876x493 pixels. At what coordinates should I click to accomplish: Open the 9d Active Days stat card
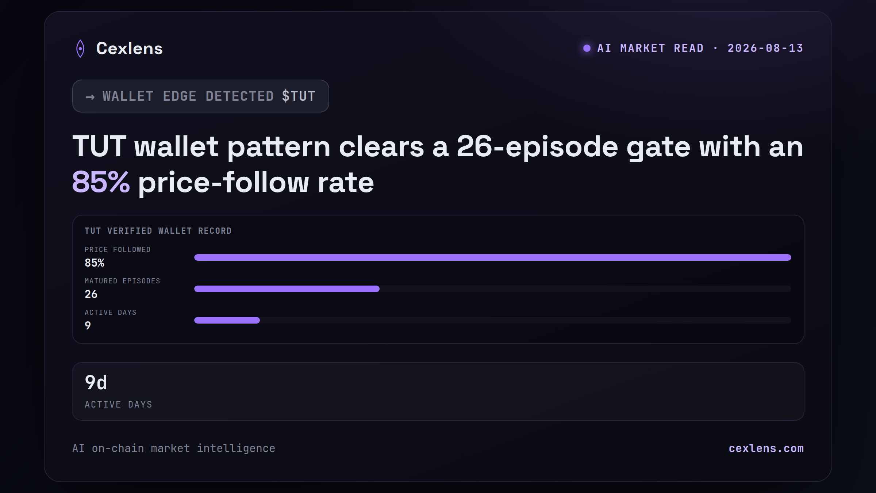pos(438,391)
